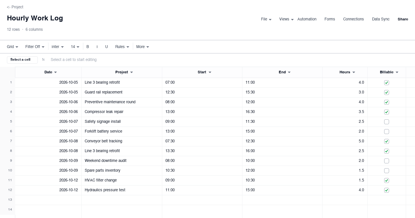Select the 5.0 hours cell

[345, 141]
